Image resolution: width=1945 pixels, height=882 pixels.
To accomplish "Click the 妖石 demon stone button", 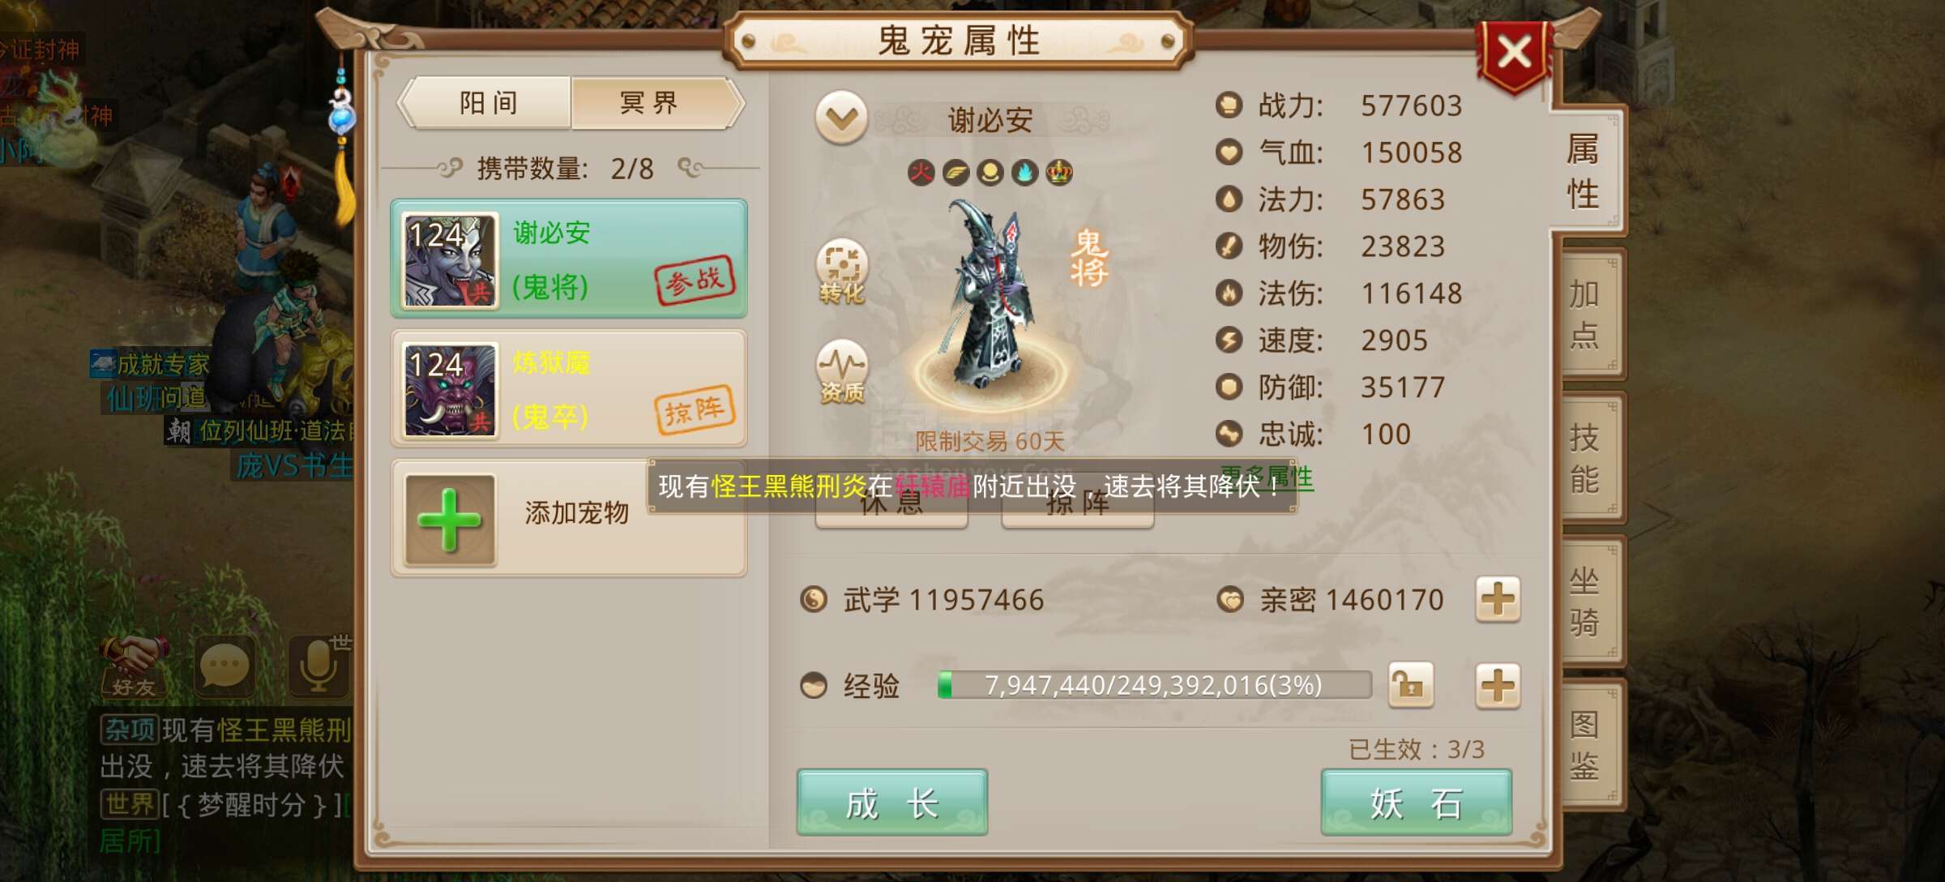I will click(1417, 803).
